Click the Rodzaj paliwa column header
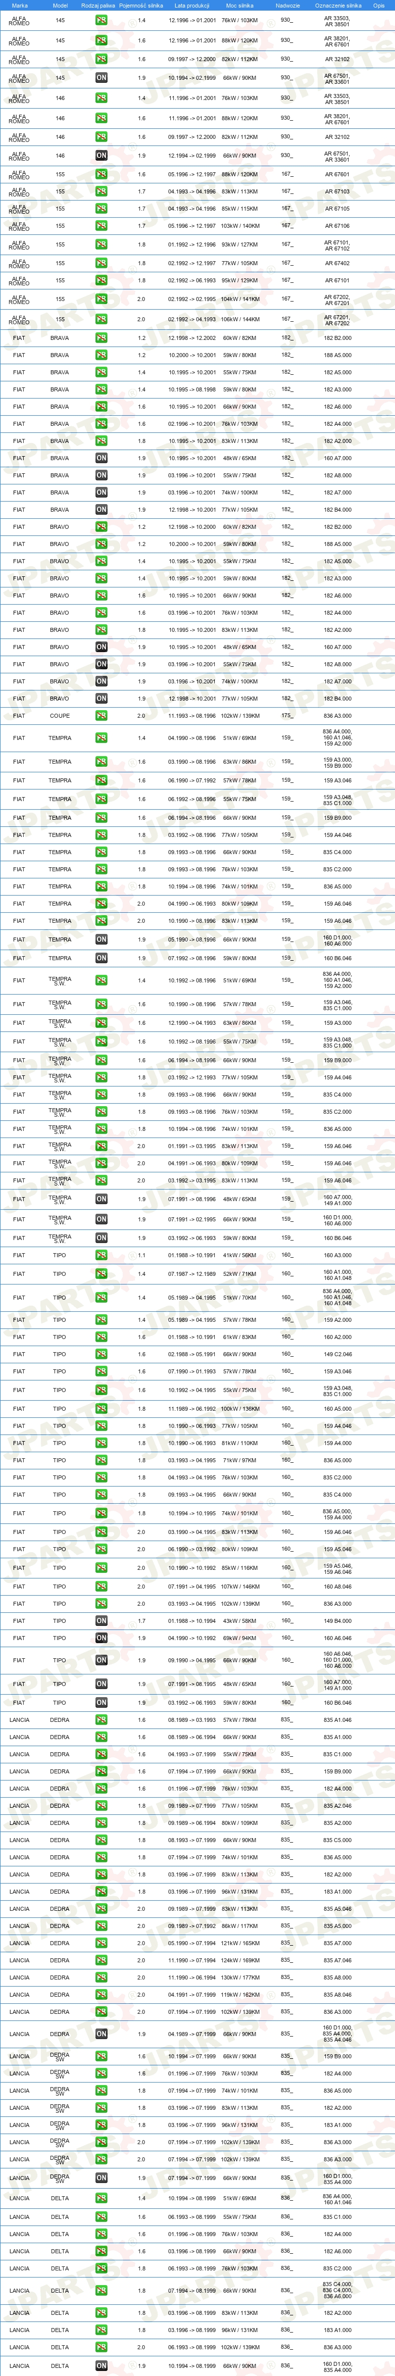The height and width of the screenshot is (2376, 395). coord(99,6)
